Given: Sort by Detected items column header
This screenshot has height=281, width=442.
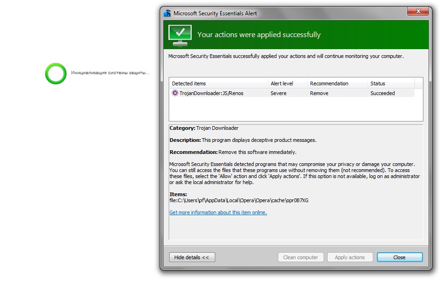Looking at the screenshot, I should point(189,83).
